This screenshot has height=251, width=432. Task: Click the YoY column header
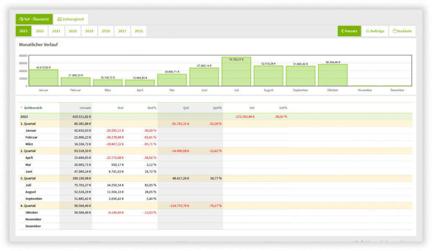[x=252, y=108]
